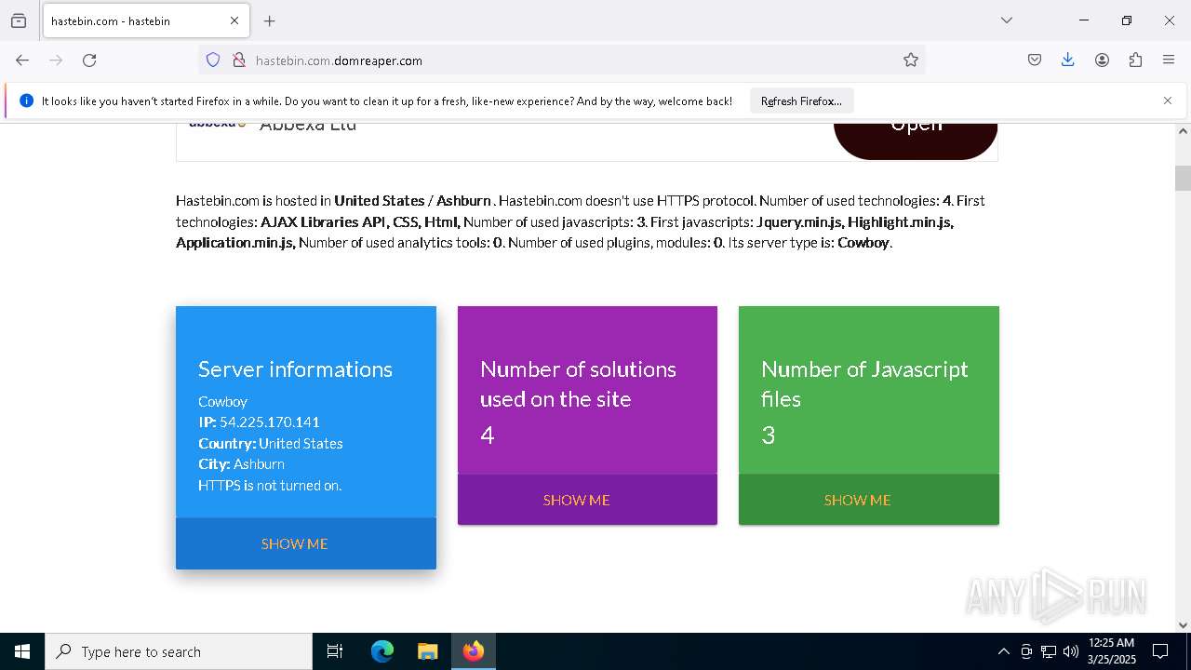Go forward to the next page
Viewport: 1191px width, 670px height.
(56, 60)
